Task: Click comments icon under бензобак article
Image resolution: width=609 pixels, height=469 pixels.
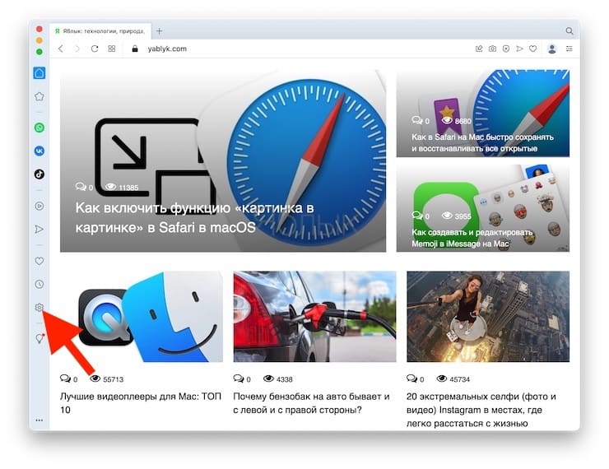Action: coord(239,379)
